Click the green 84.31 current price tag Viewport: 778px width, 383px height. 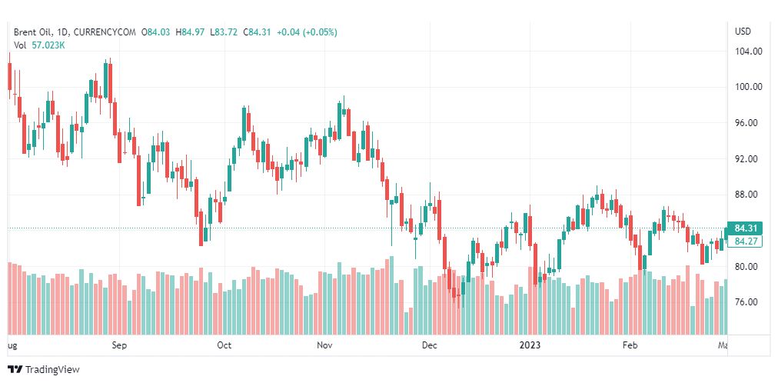(x=746, y=228)
